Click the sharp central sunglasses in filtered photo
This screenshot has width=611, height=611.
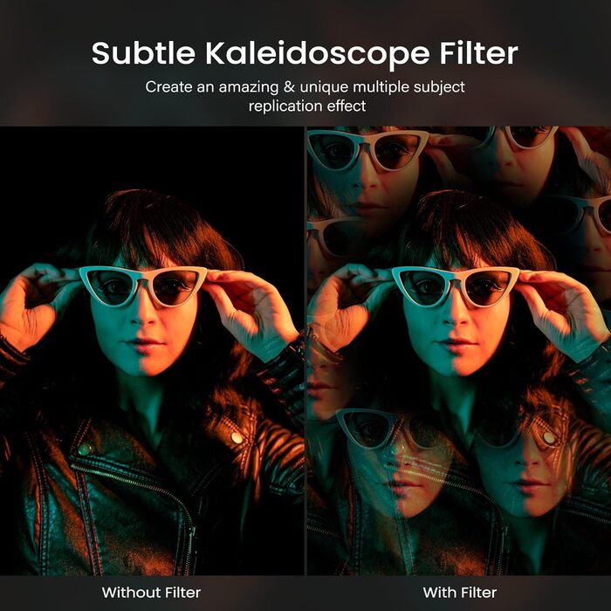[455, 286]
